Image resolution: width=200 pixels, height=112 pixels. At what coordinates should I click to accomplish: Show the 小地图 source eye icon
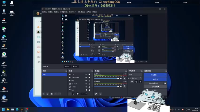pyautogui.click(x=86, y=87)
